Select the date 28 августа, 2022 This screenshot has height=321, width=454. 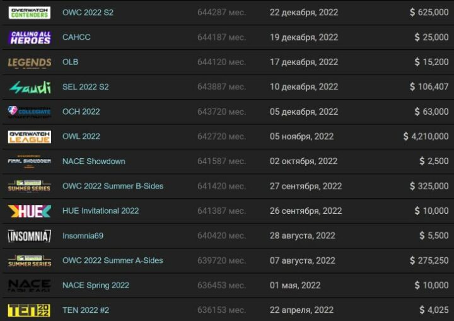[302, 236]
